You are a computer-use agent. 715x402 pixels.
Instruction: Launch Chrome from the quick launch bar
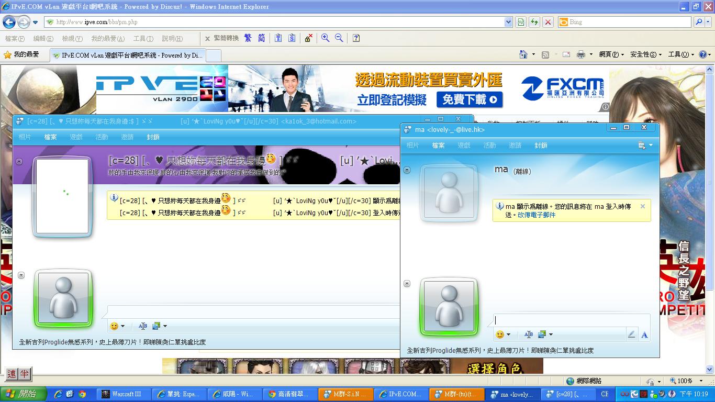[x=82, y=394]
